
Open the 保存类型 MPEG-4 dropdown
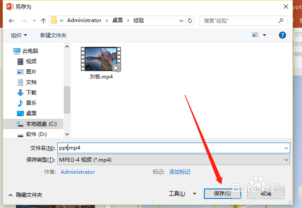tap(174, 160)
